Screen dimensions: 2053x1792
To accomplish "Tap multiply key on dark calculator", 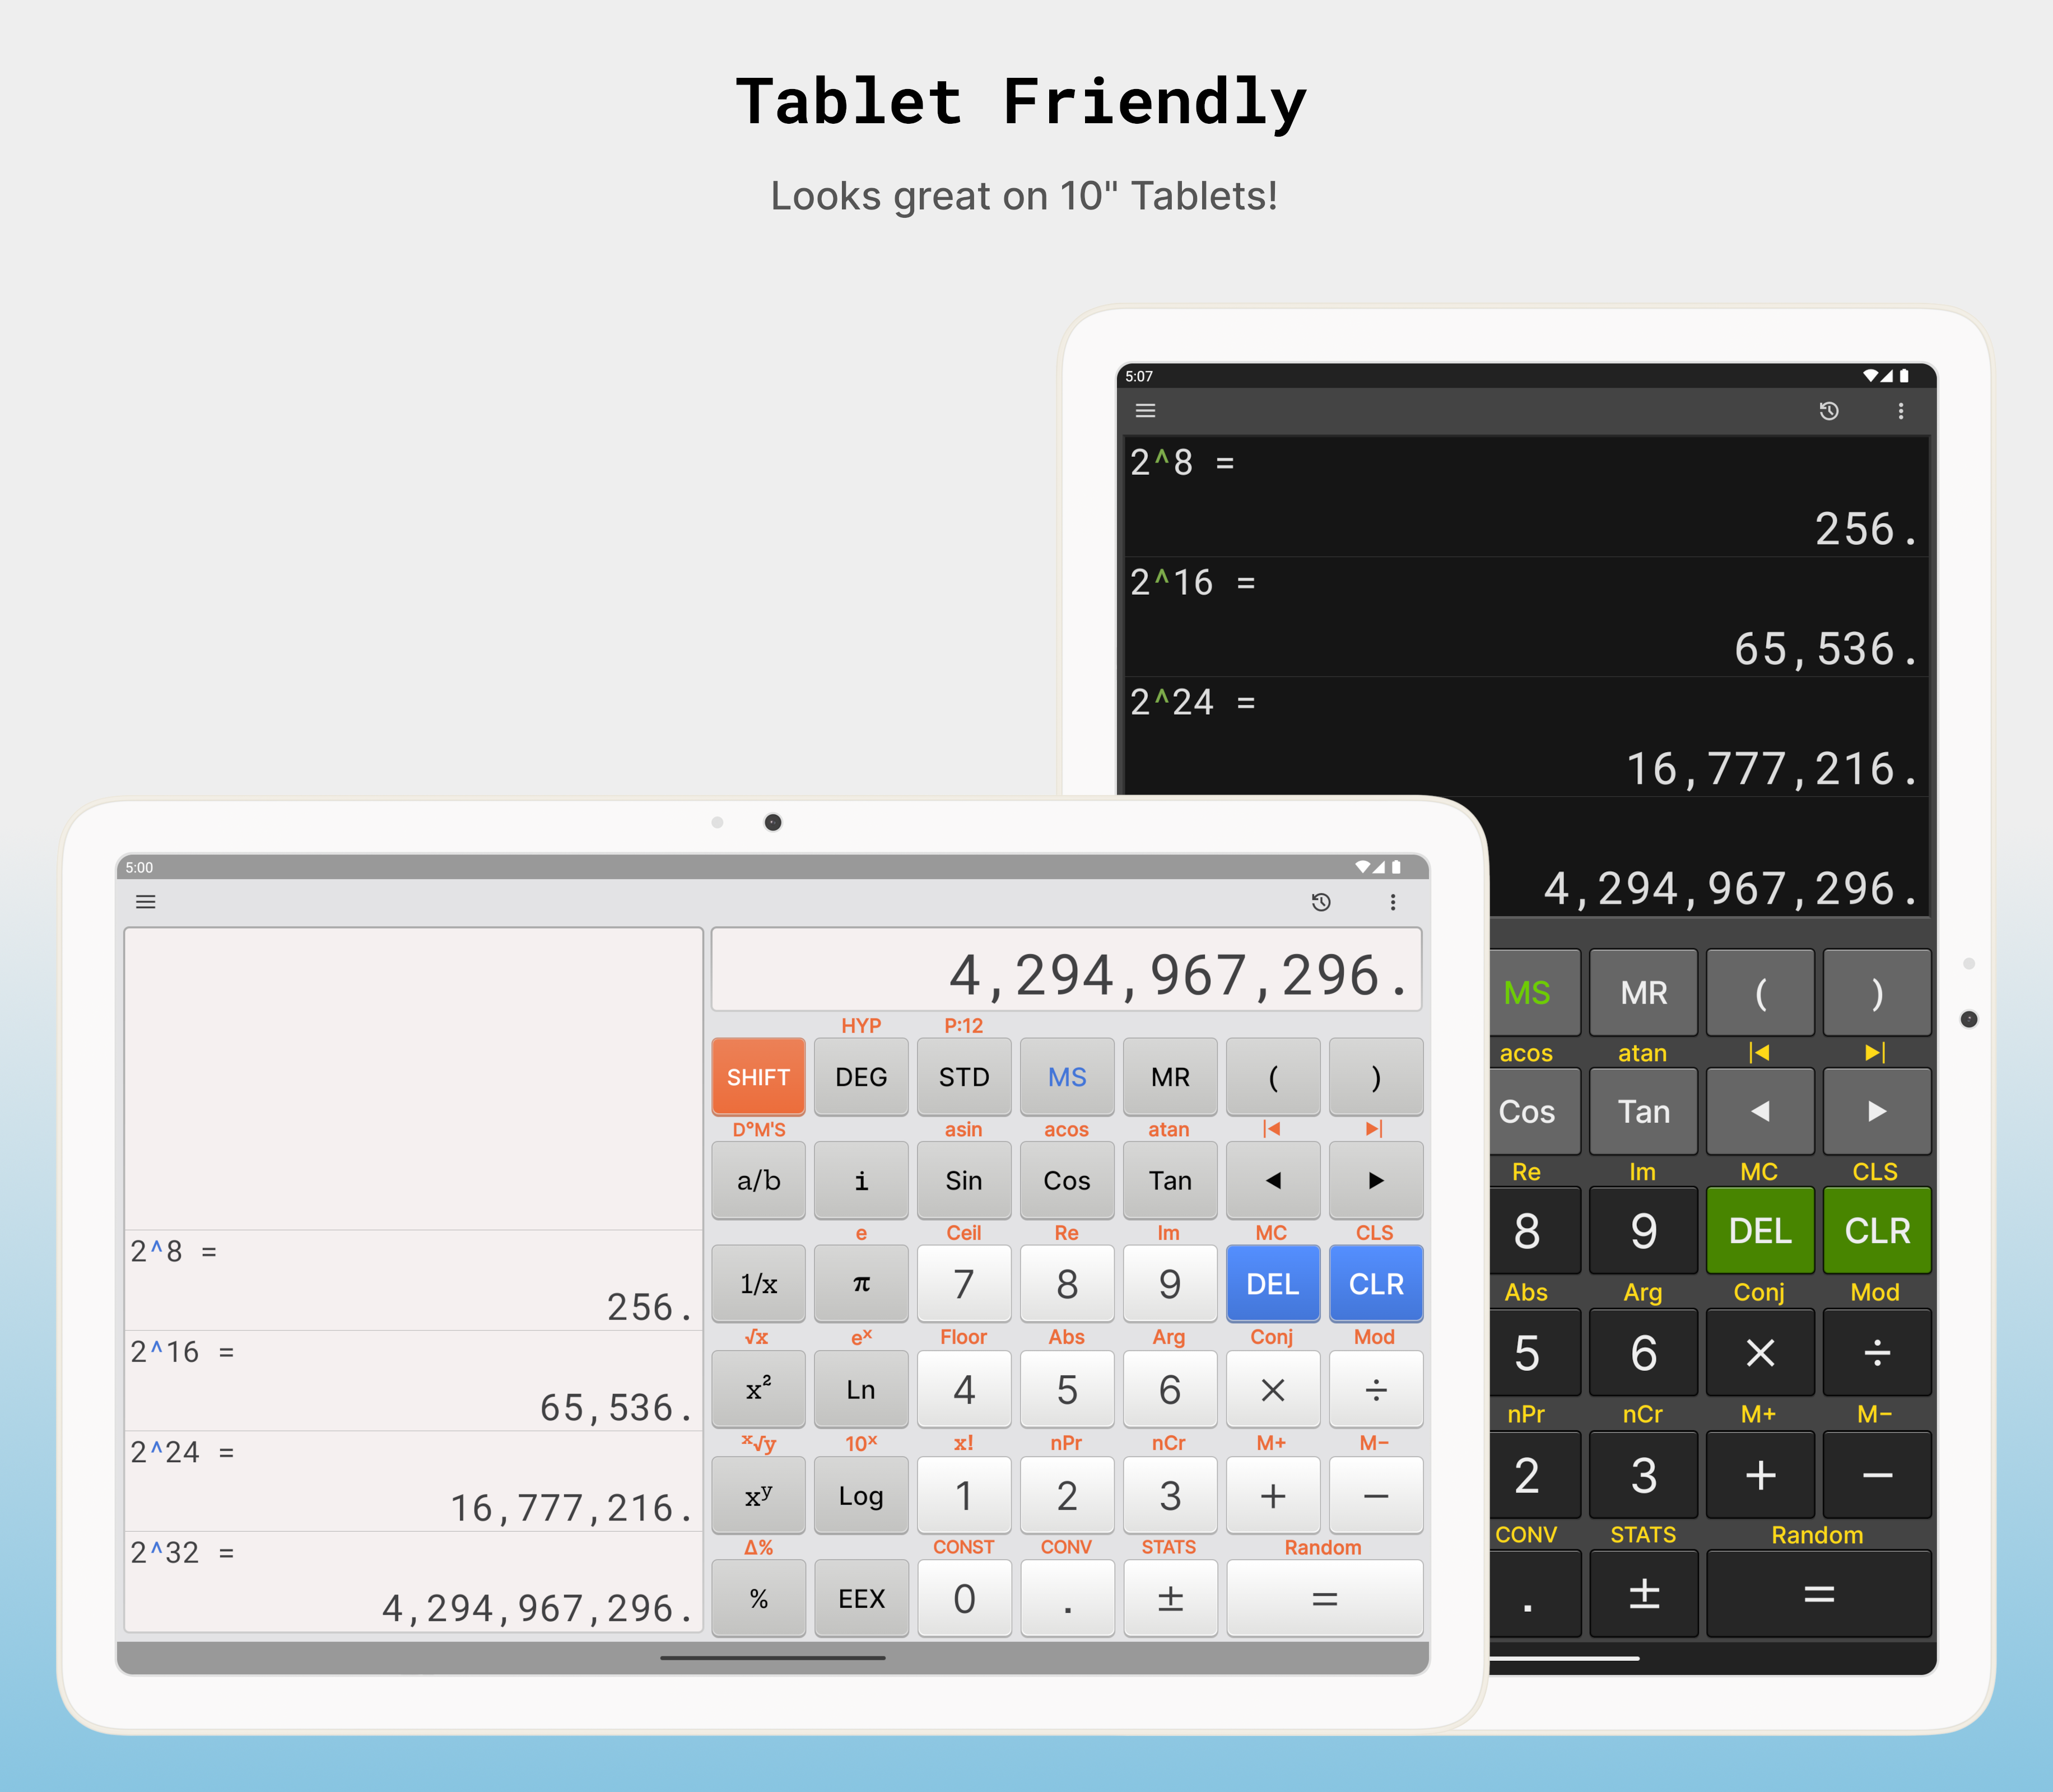I will pyautogui.click(x=1760, y=1353).
